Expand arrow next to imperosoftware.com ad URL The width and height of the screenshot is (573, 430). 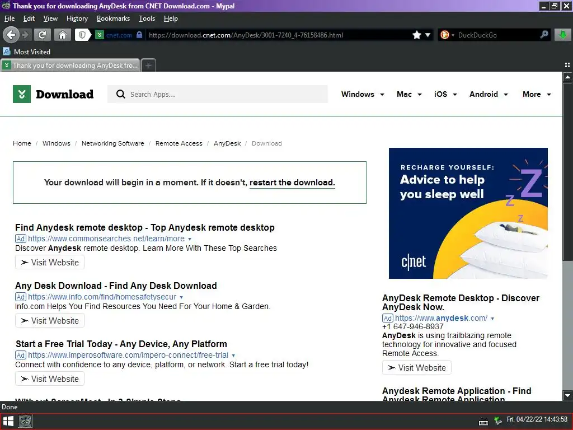pyautogui.click(x=233, y=356)
